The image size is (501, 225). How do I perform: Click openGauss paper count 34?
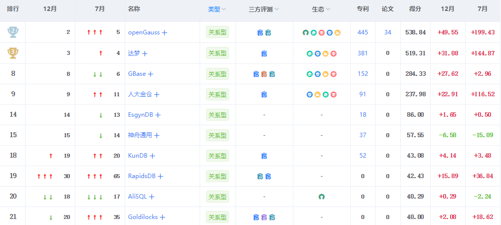pyautogui.click(x=388, y=32)
